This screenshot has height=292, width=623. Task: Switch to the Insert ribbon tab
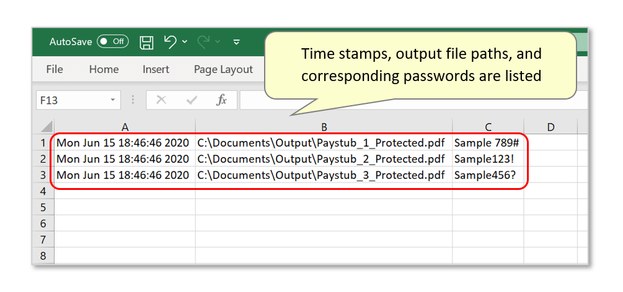156,69
